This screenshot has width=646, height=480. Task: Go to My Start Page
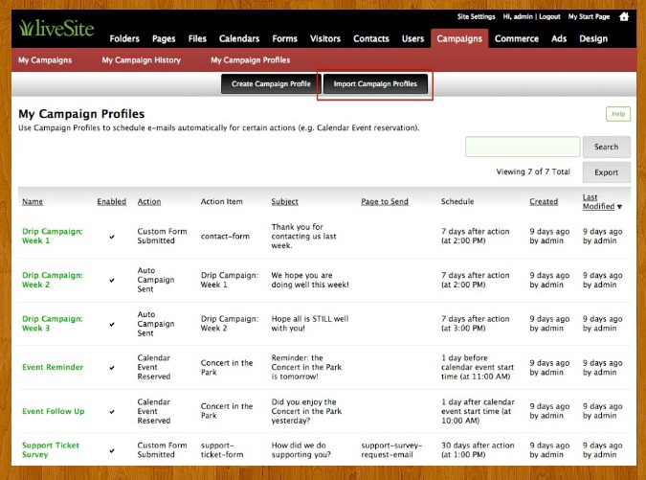point(589,16)
